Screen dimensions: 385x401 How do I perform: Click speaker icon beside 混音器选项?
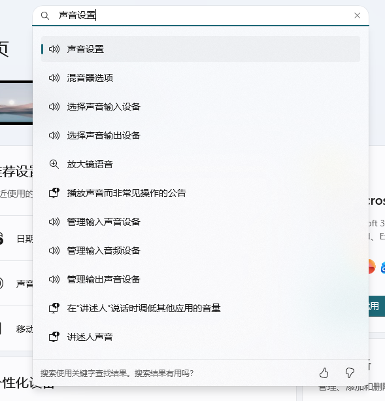click(54, 78)
